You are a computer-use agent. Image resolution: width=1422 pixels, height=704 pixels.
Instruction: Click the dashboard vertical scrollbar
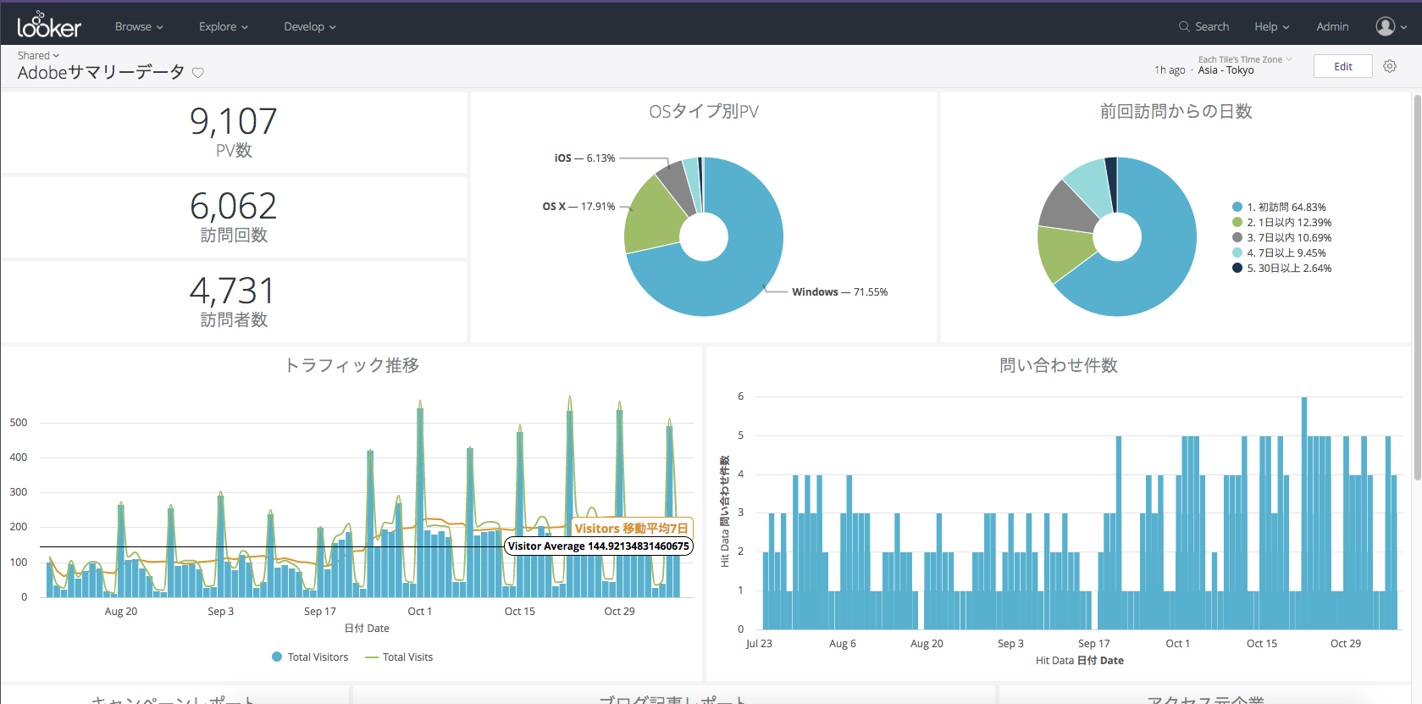(x=1418, y=286)
